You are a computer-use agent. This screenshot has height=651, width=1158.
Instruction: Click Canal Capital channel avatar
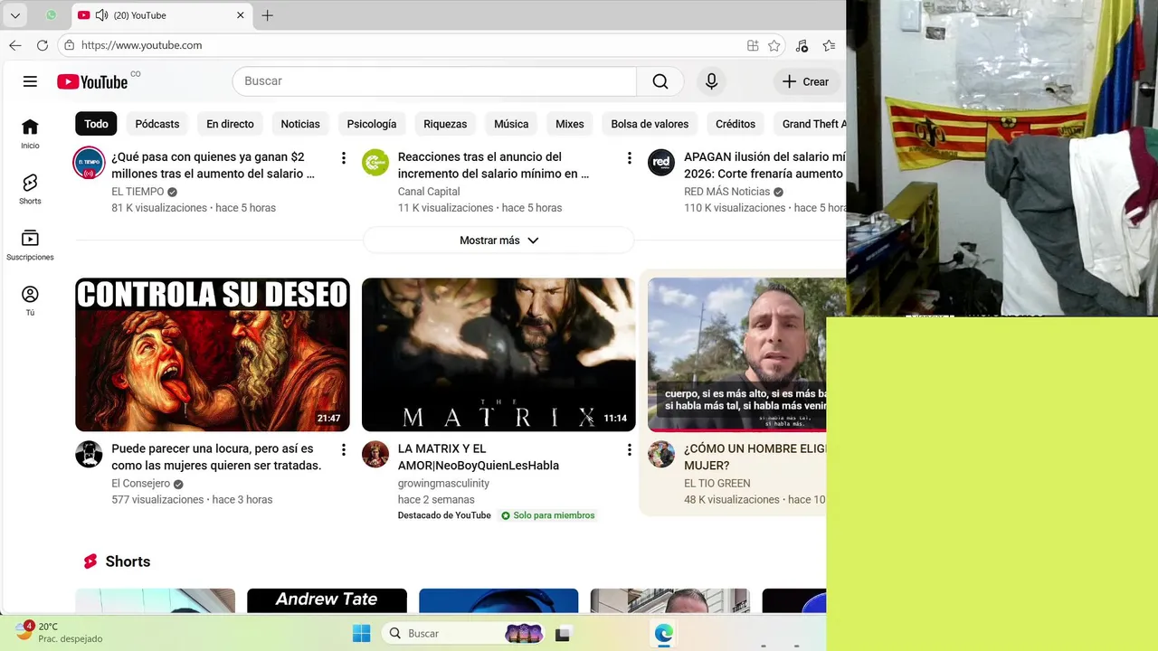[x=375, y=163]
